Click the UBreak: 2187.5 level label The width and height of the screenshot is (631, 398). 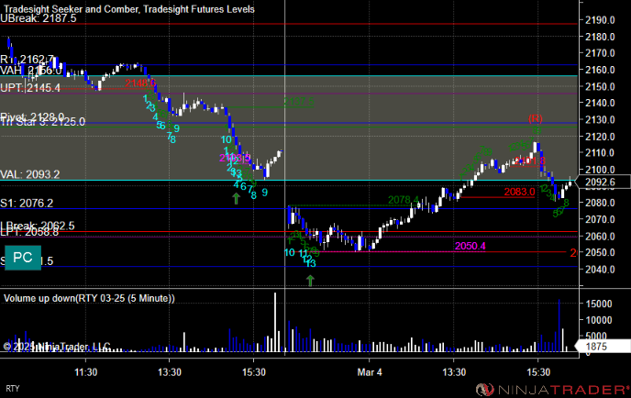(x=39, y=18)
